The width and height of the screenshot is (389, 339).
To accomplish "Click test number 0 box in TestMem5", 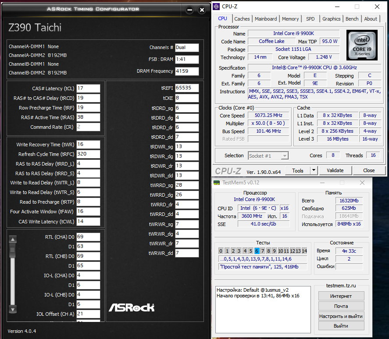I will pos(221,251).
